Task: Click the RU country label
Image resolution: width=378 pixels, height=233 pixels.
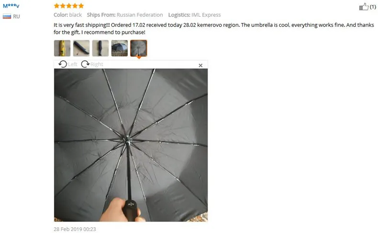Action: 16,16
